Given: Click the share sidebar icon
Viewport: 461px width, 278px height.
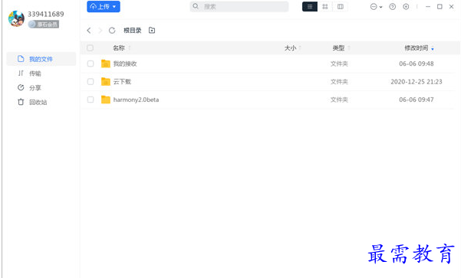Looking at the screenshot, I should tap(21, 87).
